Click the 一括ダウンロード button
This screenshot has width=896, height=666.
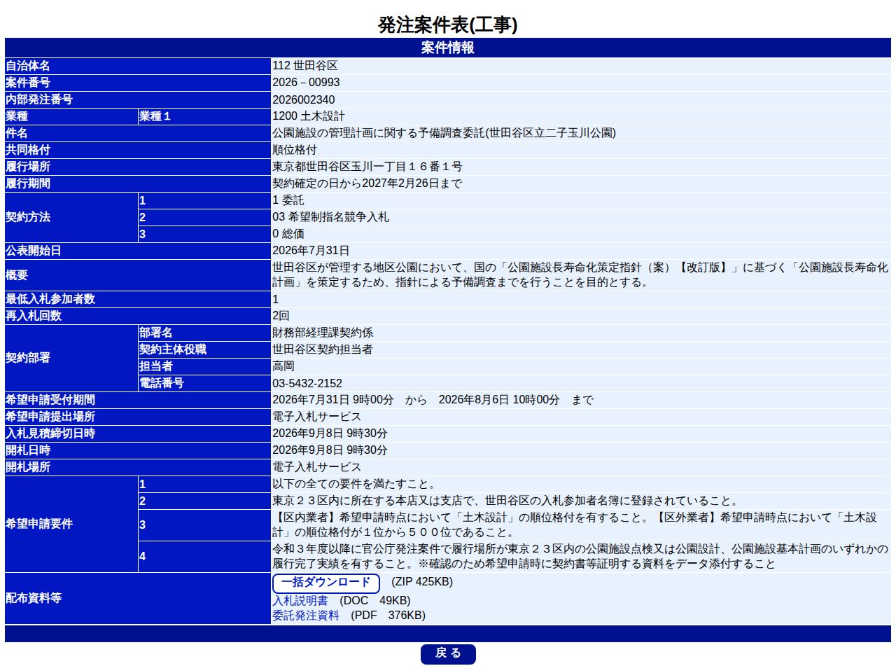point(325,583)
